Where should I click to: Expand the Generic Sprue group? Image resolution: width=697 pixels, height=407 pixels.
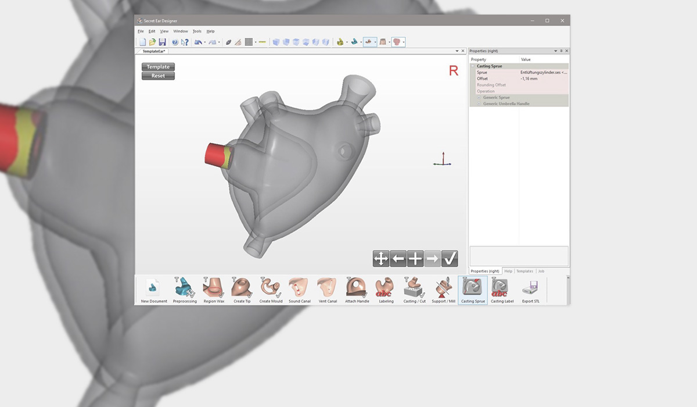(479, 97)
